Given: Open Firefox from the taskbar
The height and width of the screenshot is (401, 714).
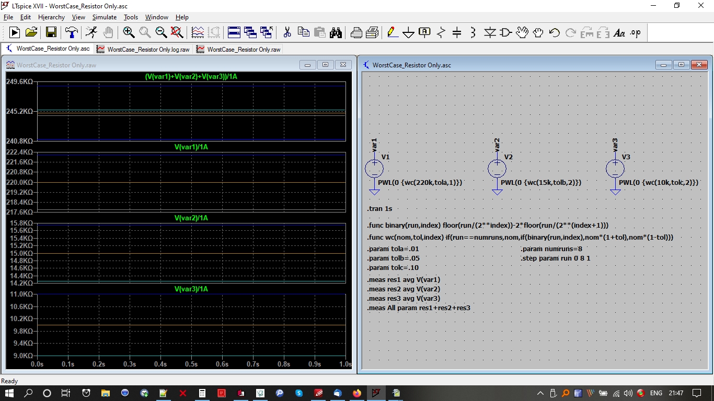Looking at the screenshot, I should (x=357, y=393).
